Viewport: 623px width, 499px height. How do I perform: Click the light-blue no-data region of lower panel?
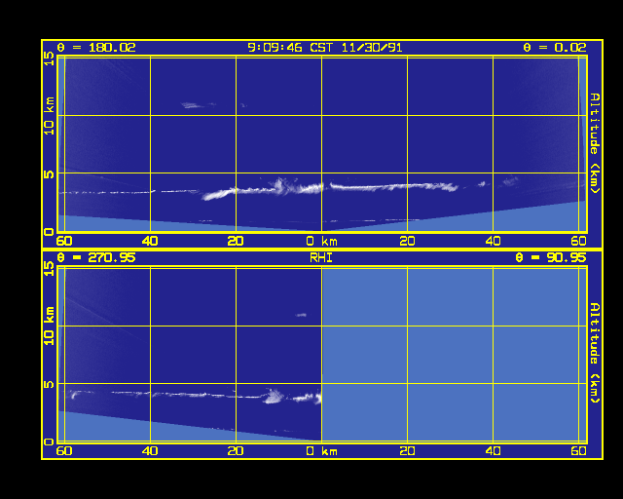[455, 354]
